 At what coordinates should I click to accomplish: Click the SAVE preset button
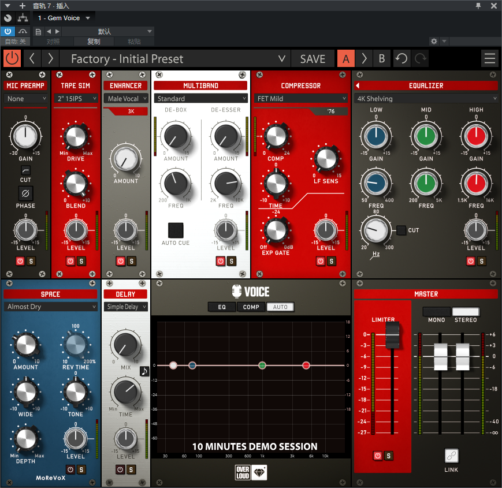(313, 58)
